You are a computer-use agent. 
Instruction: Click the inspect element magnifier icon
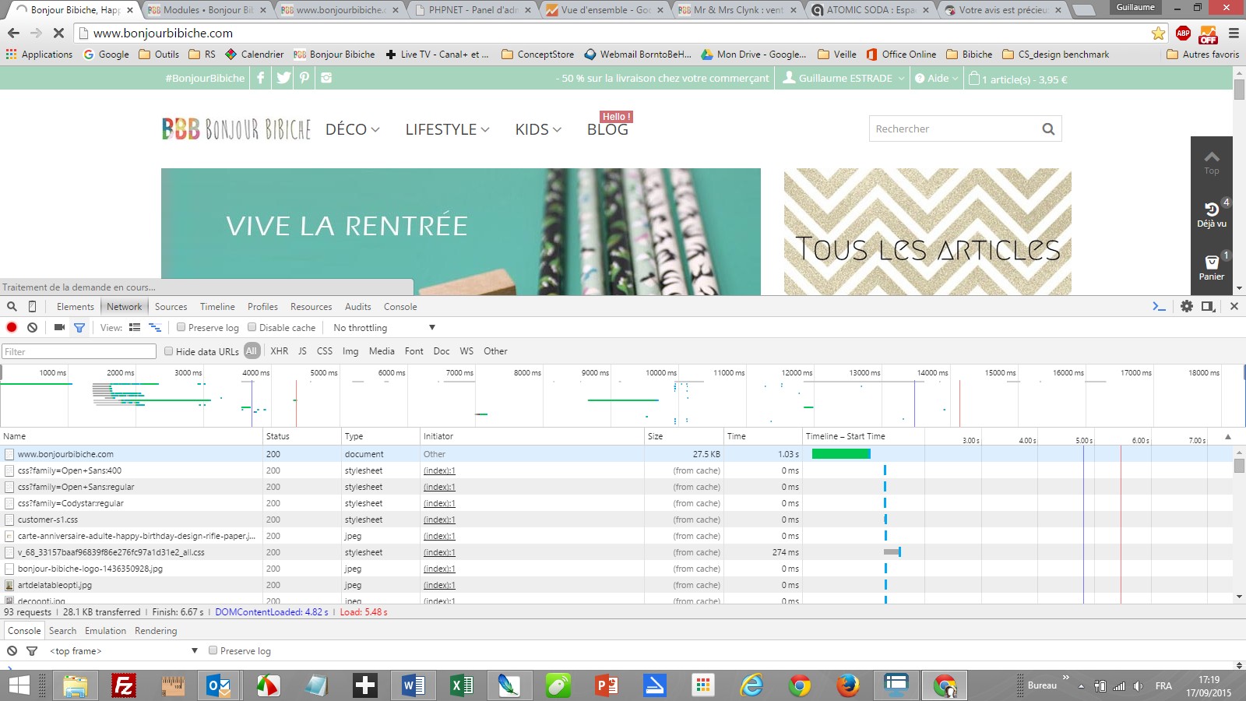coord(12,306)
